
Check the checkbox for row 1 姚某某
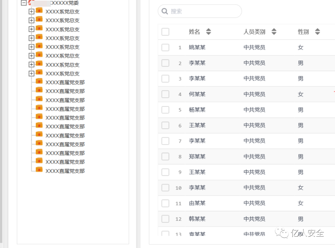(x=165, y=47)
